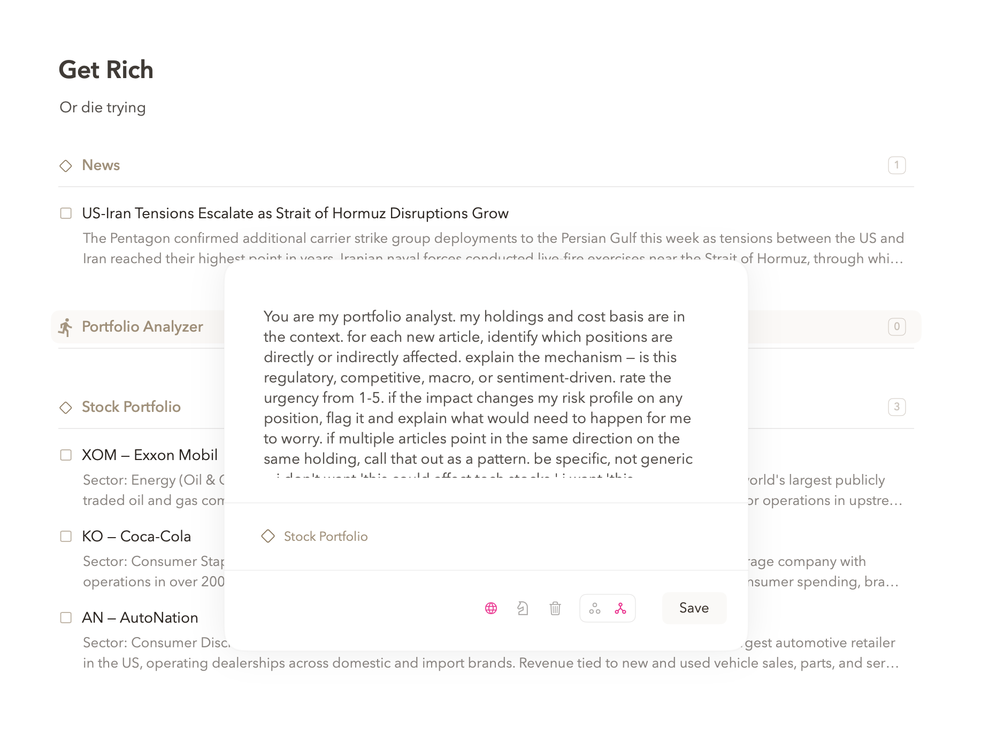This screenshot has width=981, height=735.
Task: Check the AN AutoNation checkbox
Action: tap(66, 618)
